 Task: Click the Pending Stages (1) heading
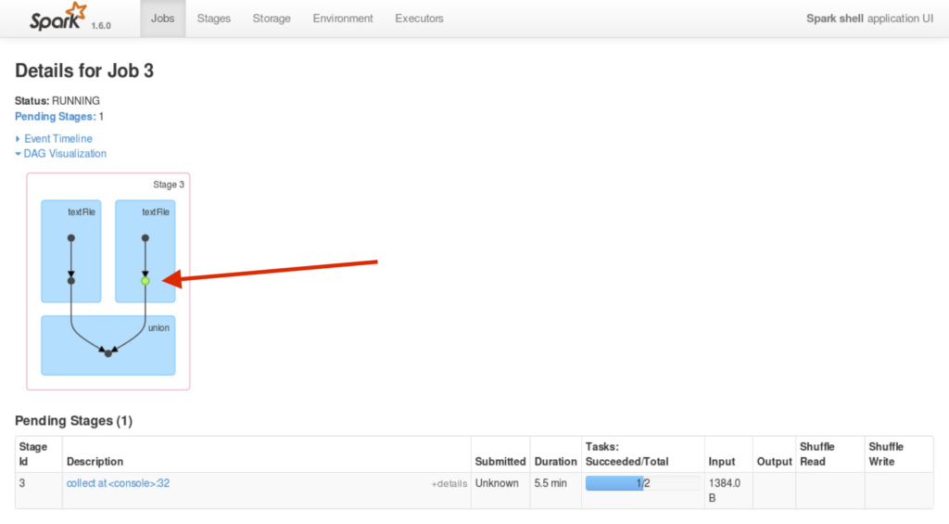73,420
